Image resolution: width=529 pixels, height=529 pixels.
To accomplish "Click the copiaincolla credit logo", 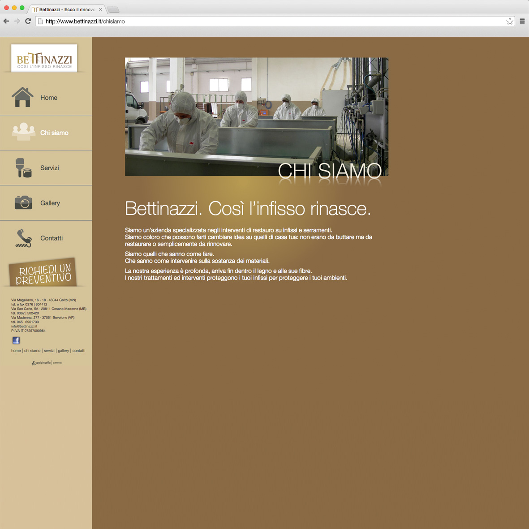I will click(47, 363).
